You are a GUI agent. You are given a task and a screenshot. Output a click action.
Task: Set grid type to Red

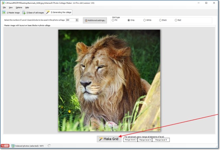[176, 20]
